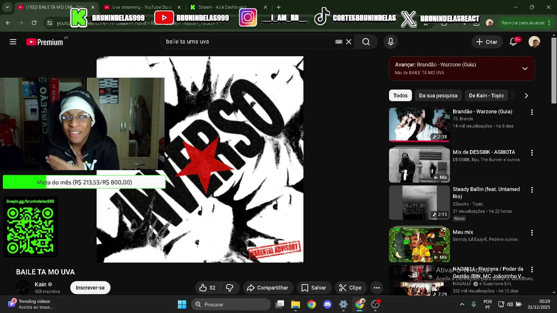Open the Criar menu

(x=487, y=42)
